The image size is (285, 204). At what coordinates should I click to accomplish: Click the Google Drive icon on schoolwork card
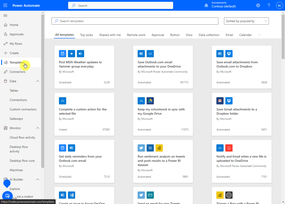click(x=150, y=101)
